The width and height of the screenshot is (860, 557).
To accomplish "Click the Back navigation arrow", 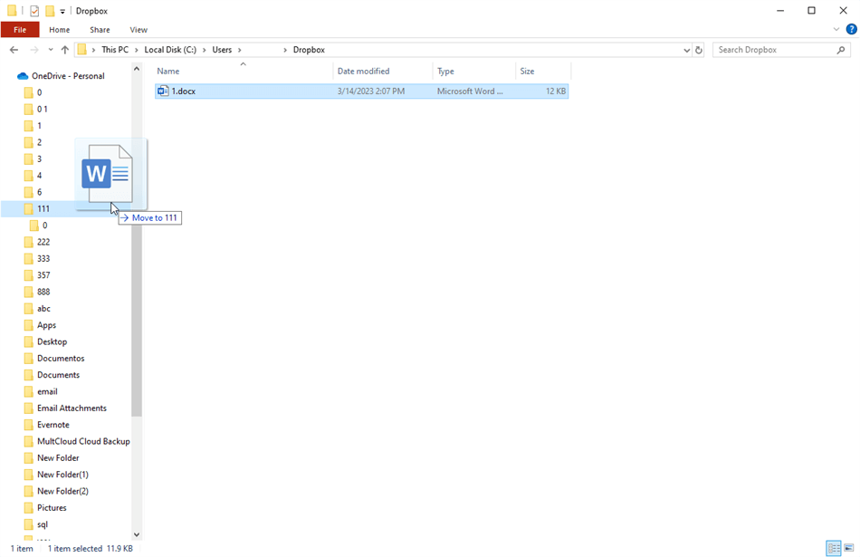I will [x=14, y=50].
